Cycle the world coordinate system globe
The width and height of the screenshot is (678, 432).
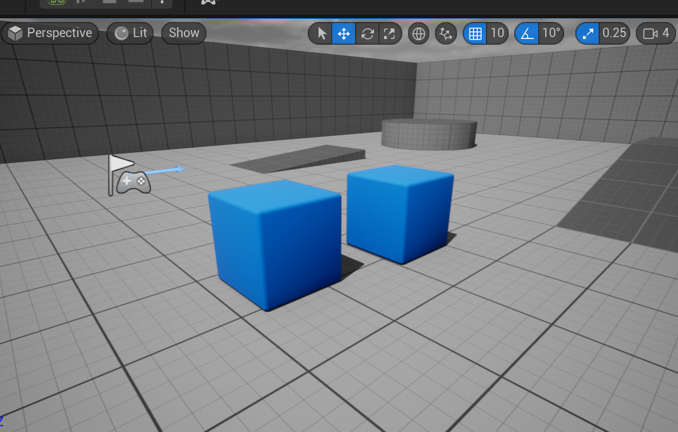(418, 33)
